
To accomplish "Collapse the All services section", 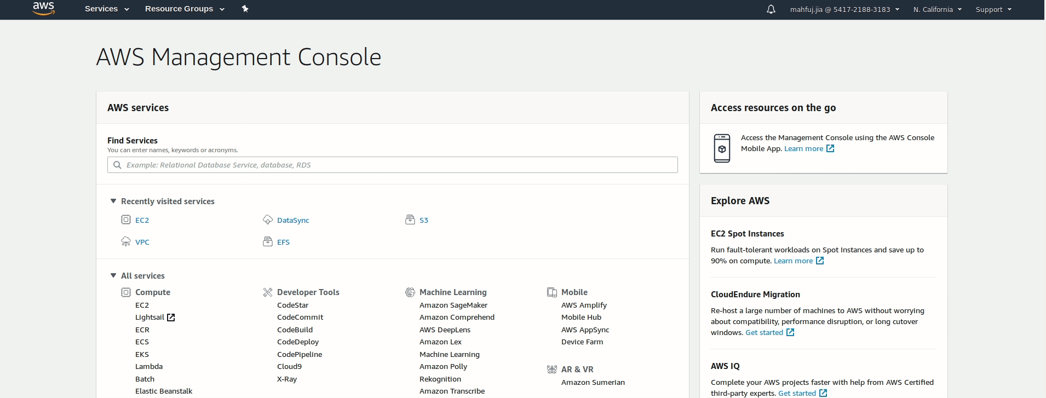I will (x=113, y=275).
